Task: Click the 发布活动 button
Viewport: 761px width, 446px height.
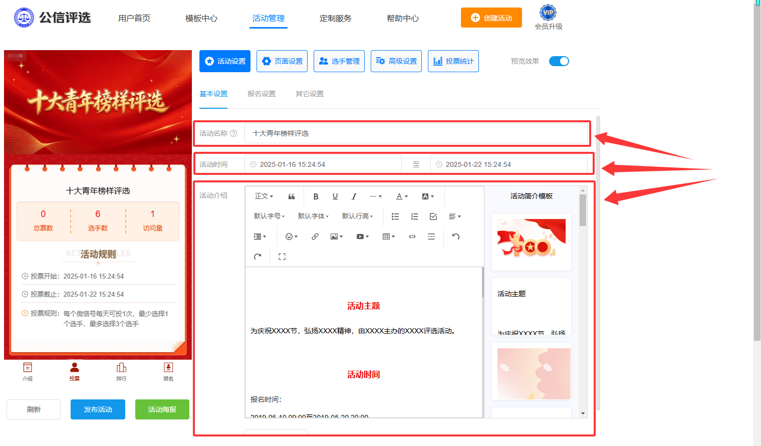Action: [x=98, y=409]
